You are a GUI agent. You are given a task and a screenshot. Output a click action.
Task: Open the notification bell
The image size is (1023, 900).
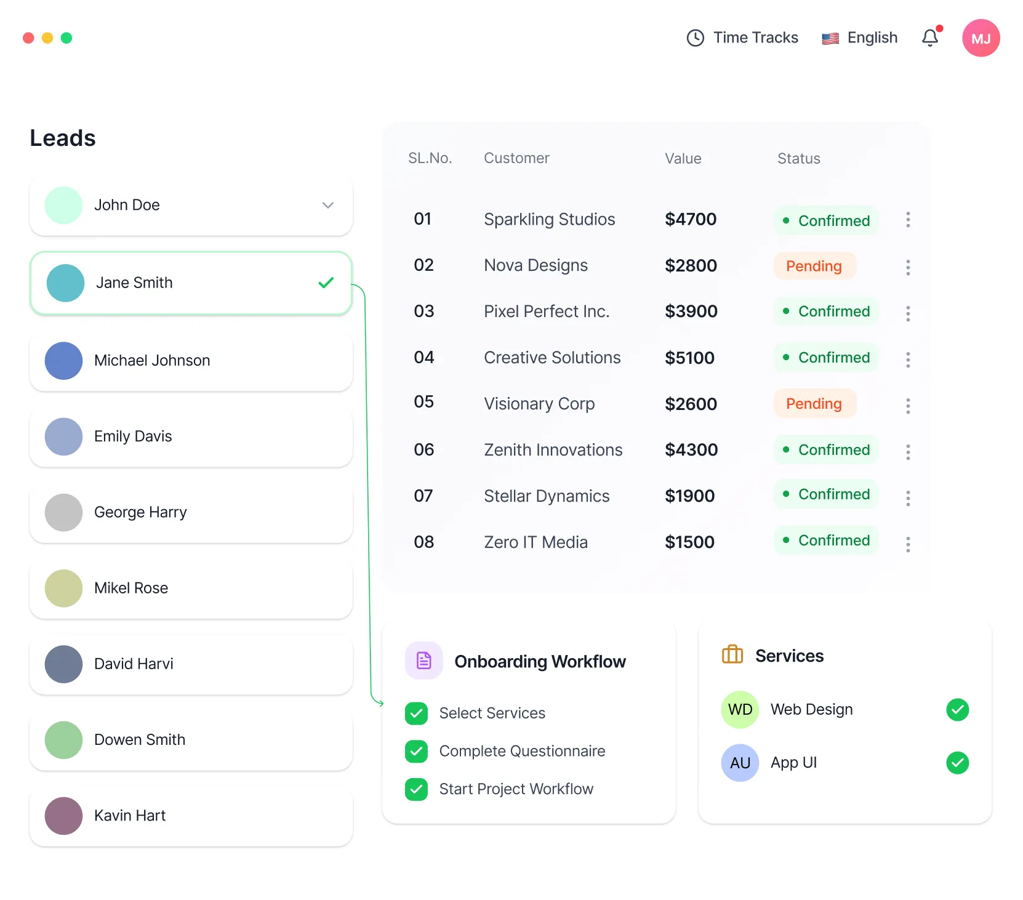coord(929,38)
